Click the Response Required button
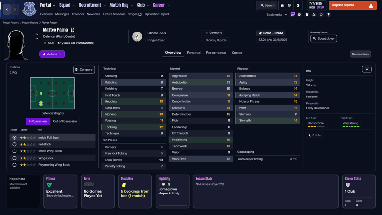The height and width of the screenshot is (215, 382). tap(352, 5)
